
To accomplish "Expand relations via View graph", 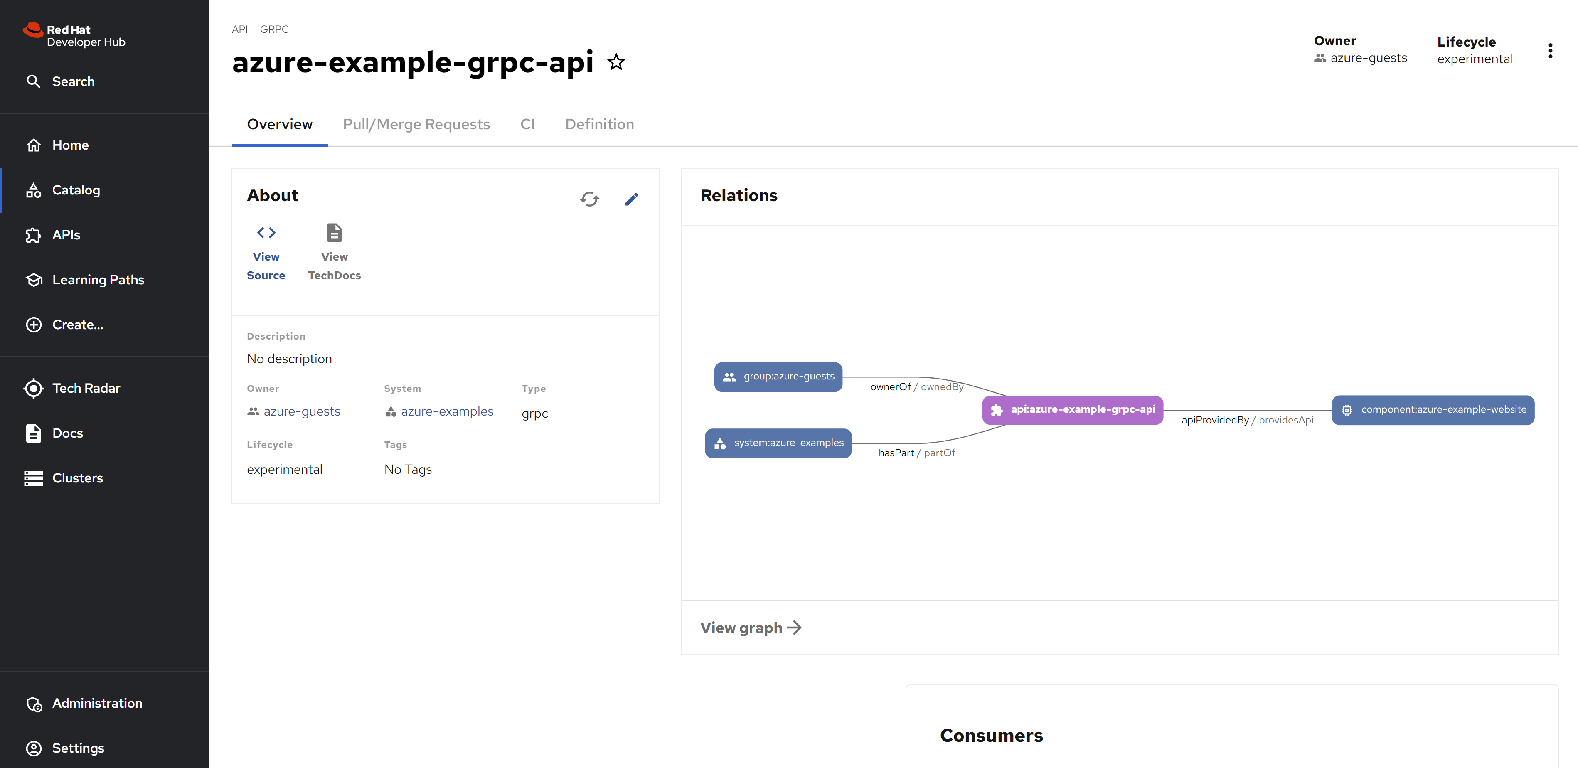I will click(751, 628).
